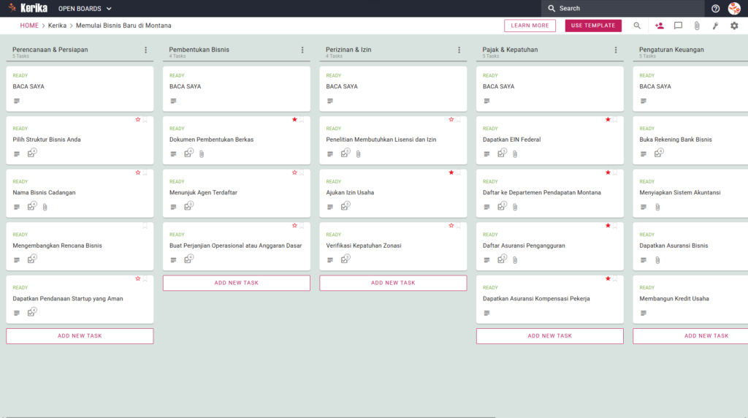
Task: Open the user profile avatar
Action: tap(734, 8)
